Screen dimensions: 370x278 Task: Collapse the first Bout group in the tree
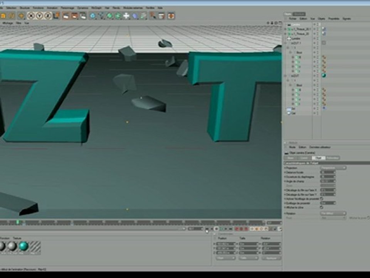[291, 53]
